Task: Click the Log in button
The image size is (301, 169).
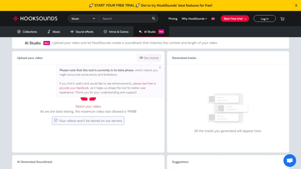Action: [265, 19]
